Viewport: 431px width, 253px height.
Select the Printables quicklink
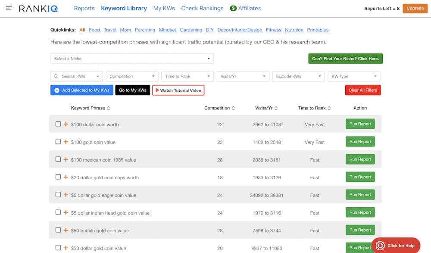click(318, 30)
